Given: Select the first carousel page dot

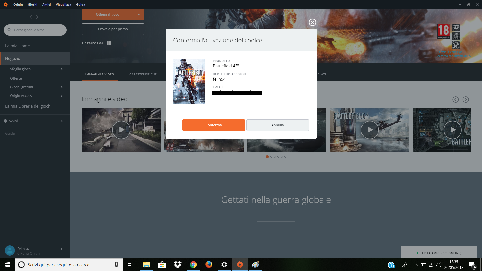Looking at the screenshot, I should tap(267, 157).
